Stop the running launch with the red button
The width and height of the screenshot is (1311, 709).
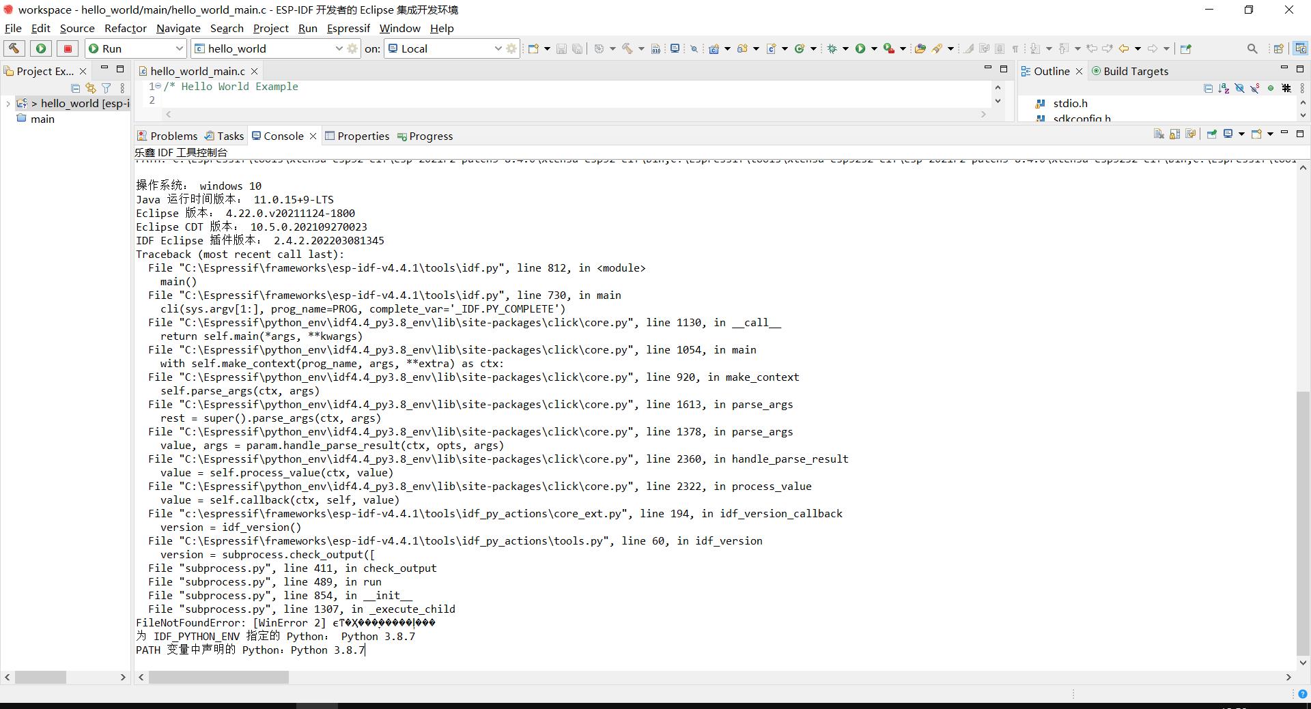point(68,48)
